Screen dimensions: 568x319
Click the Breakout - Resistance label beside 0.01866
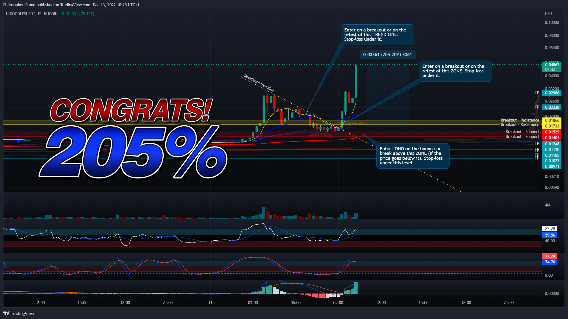(x=520, y=120)
